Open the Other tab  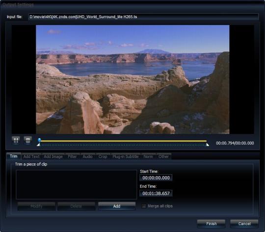pos(163,156)
